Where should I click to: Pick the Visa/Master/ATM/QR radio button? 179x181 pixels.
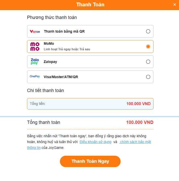pyautogui.click(x=148, y=77)
